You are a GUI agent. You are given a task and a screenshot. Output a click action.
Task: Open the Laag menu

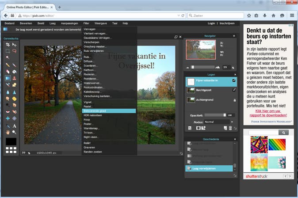click(53, 23)
